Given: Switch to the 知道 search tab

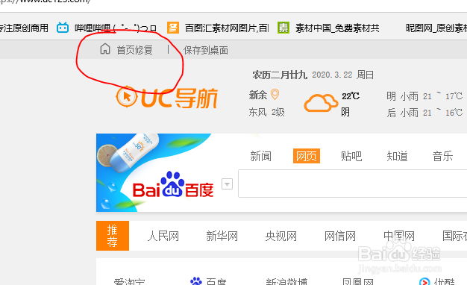Looking at the screenshot, I should pos(397,156).
